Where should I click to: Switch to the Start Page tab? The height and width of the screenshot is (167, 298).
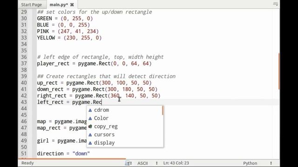click(31, 5)
